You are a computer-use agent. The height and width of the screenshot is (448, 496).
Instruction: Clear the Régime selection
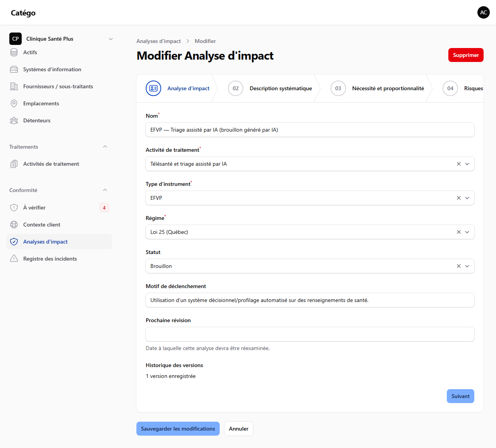click(459, 232)
